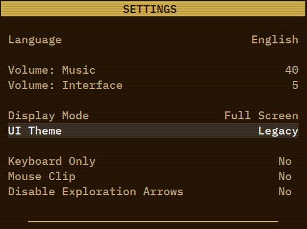Toggle Keyboard Only from No

click(x=285, y=161)
